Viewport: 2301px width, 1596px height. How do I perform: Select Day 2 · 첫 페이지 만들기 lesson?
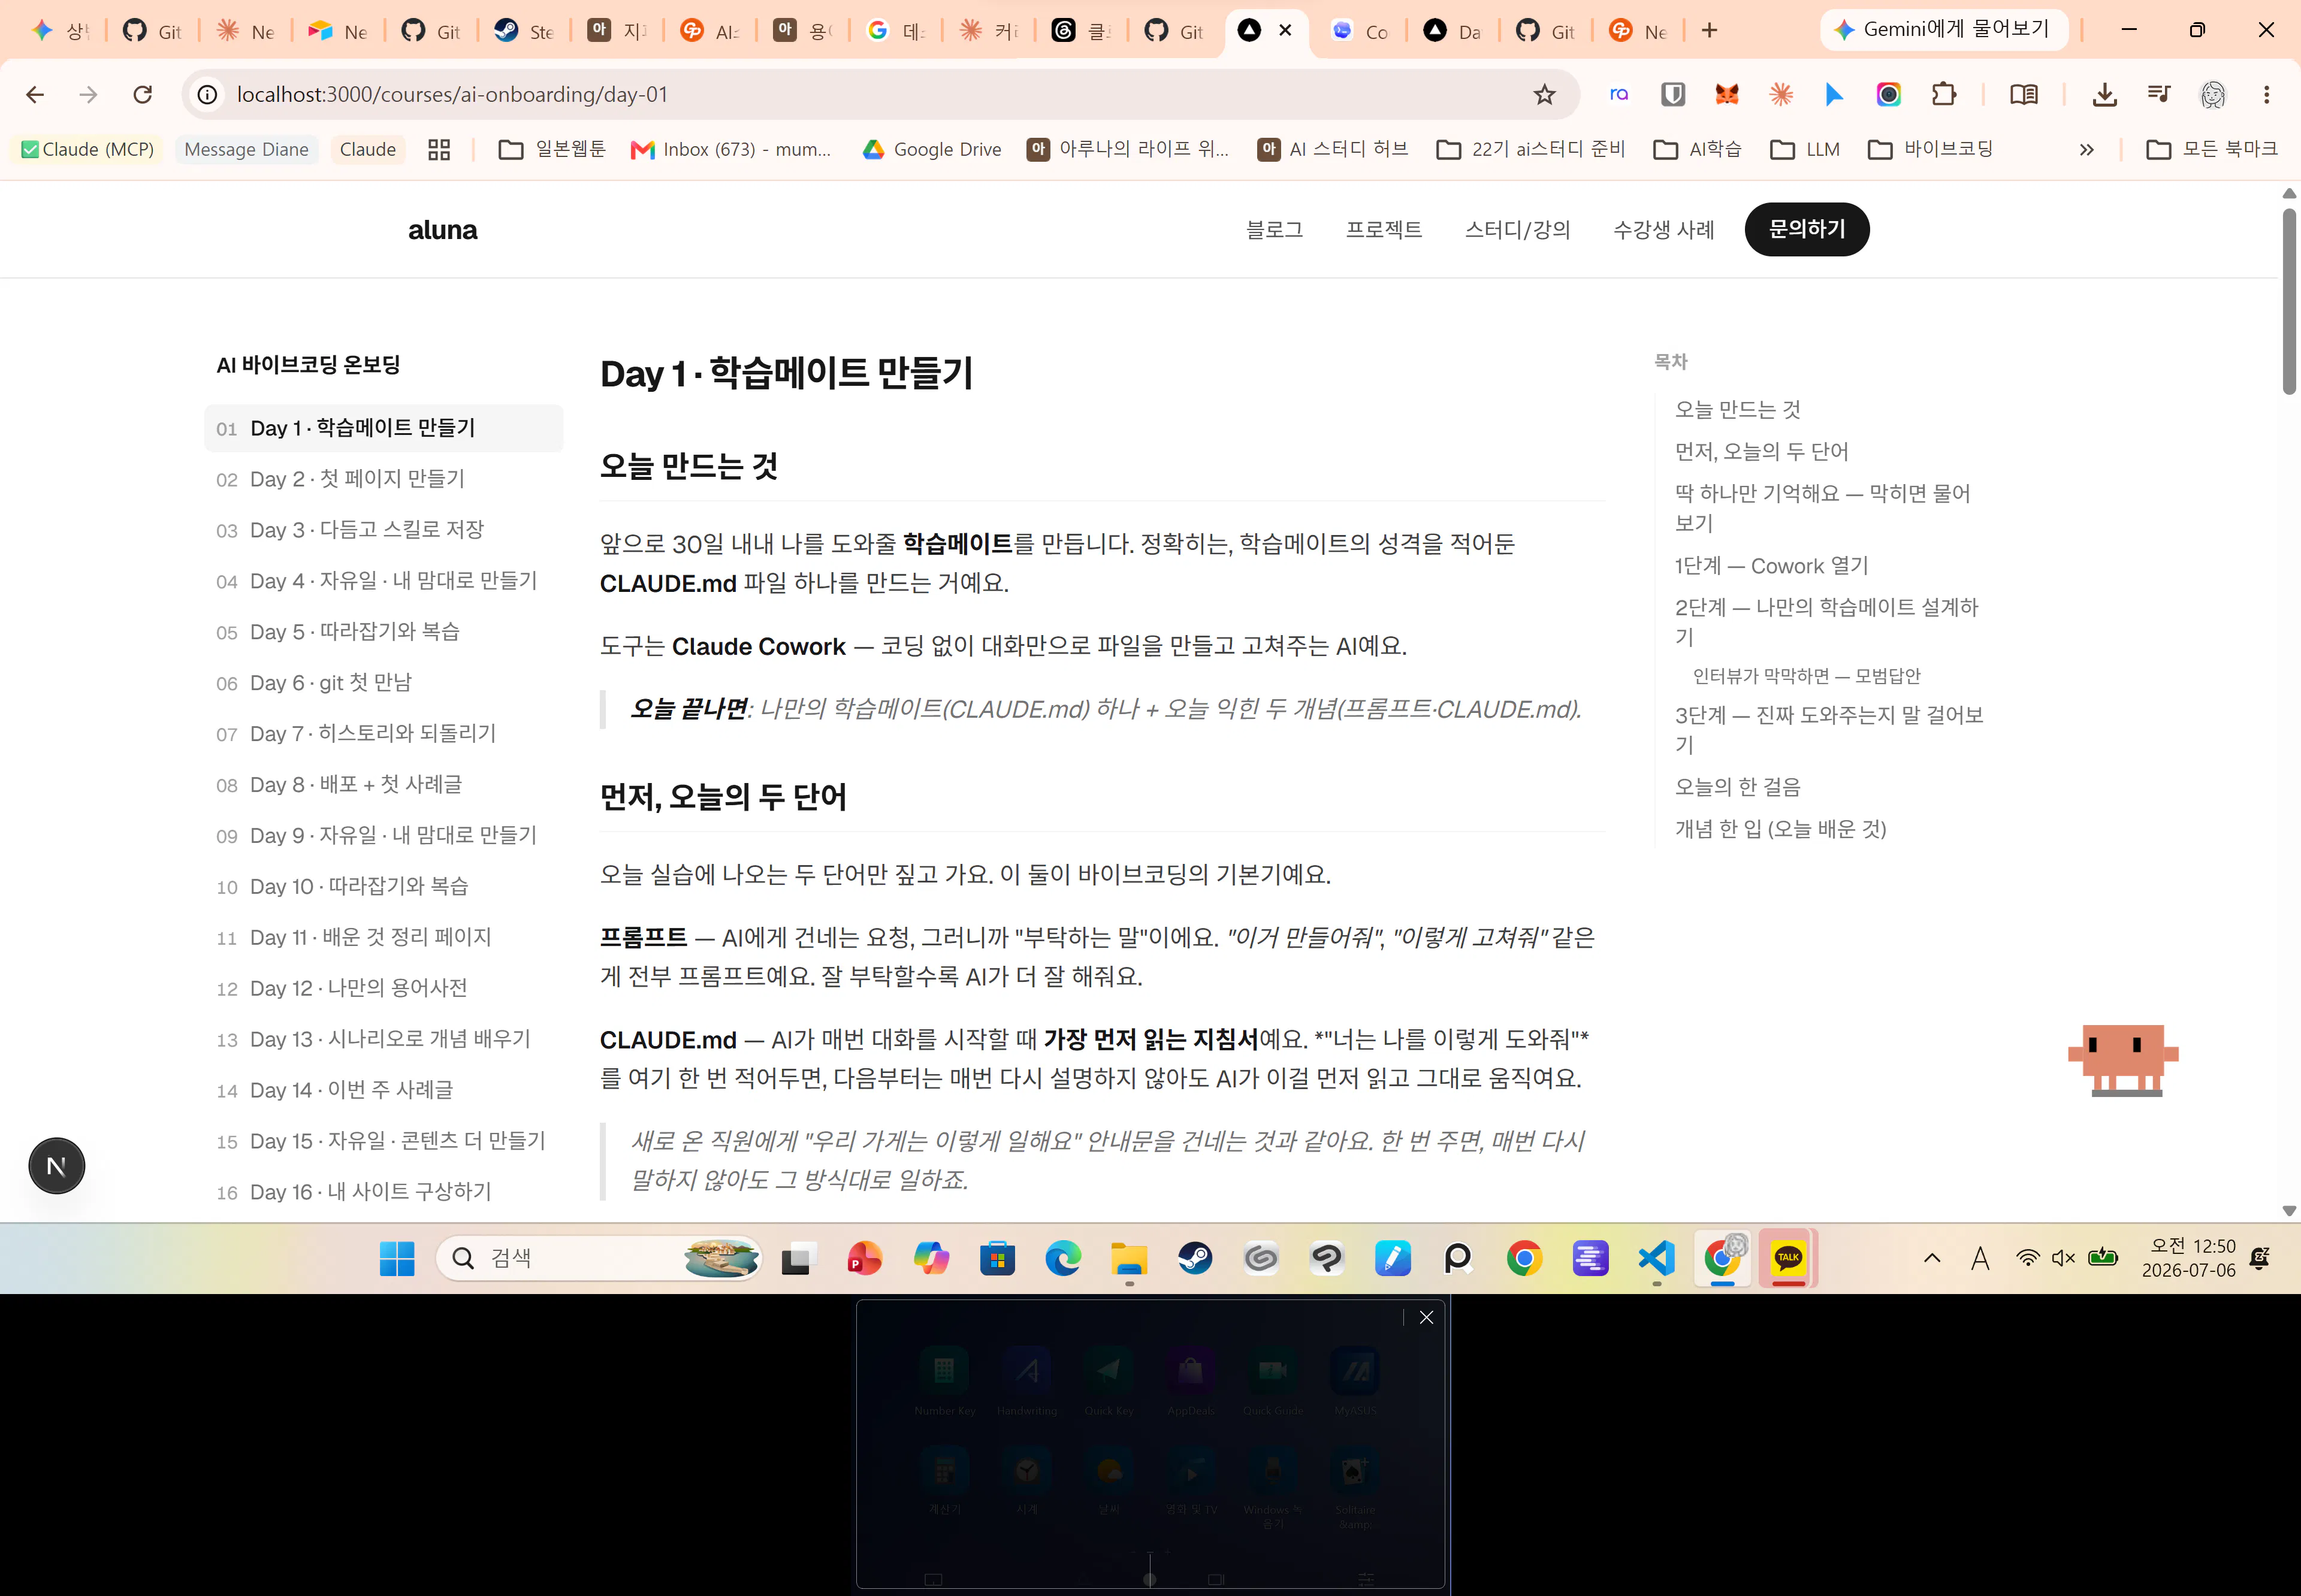click(383, 479)
